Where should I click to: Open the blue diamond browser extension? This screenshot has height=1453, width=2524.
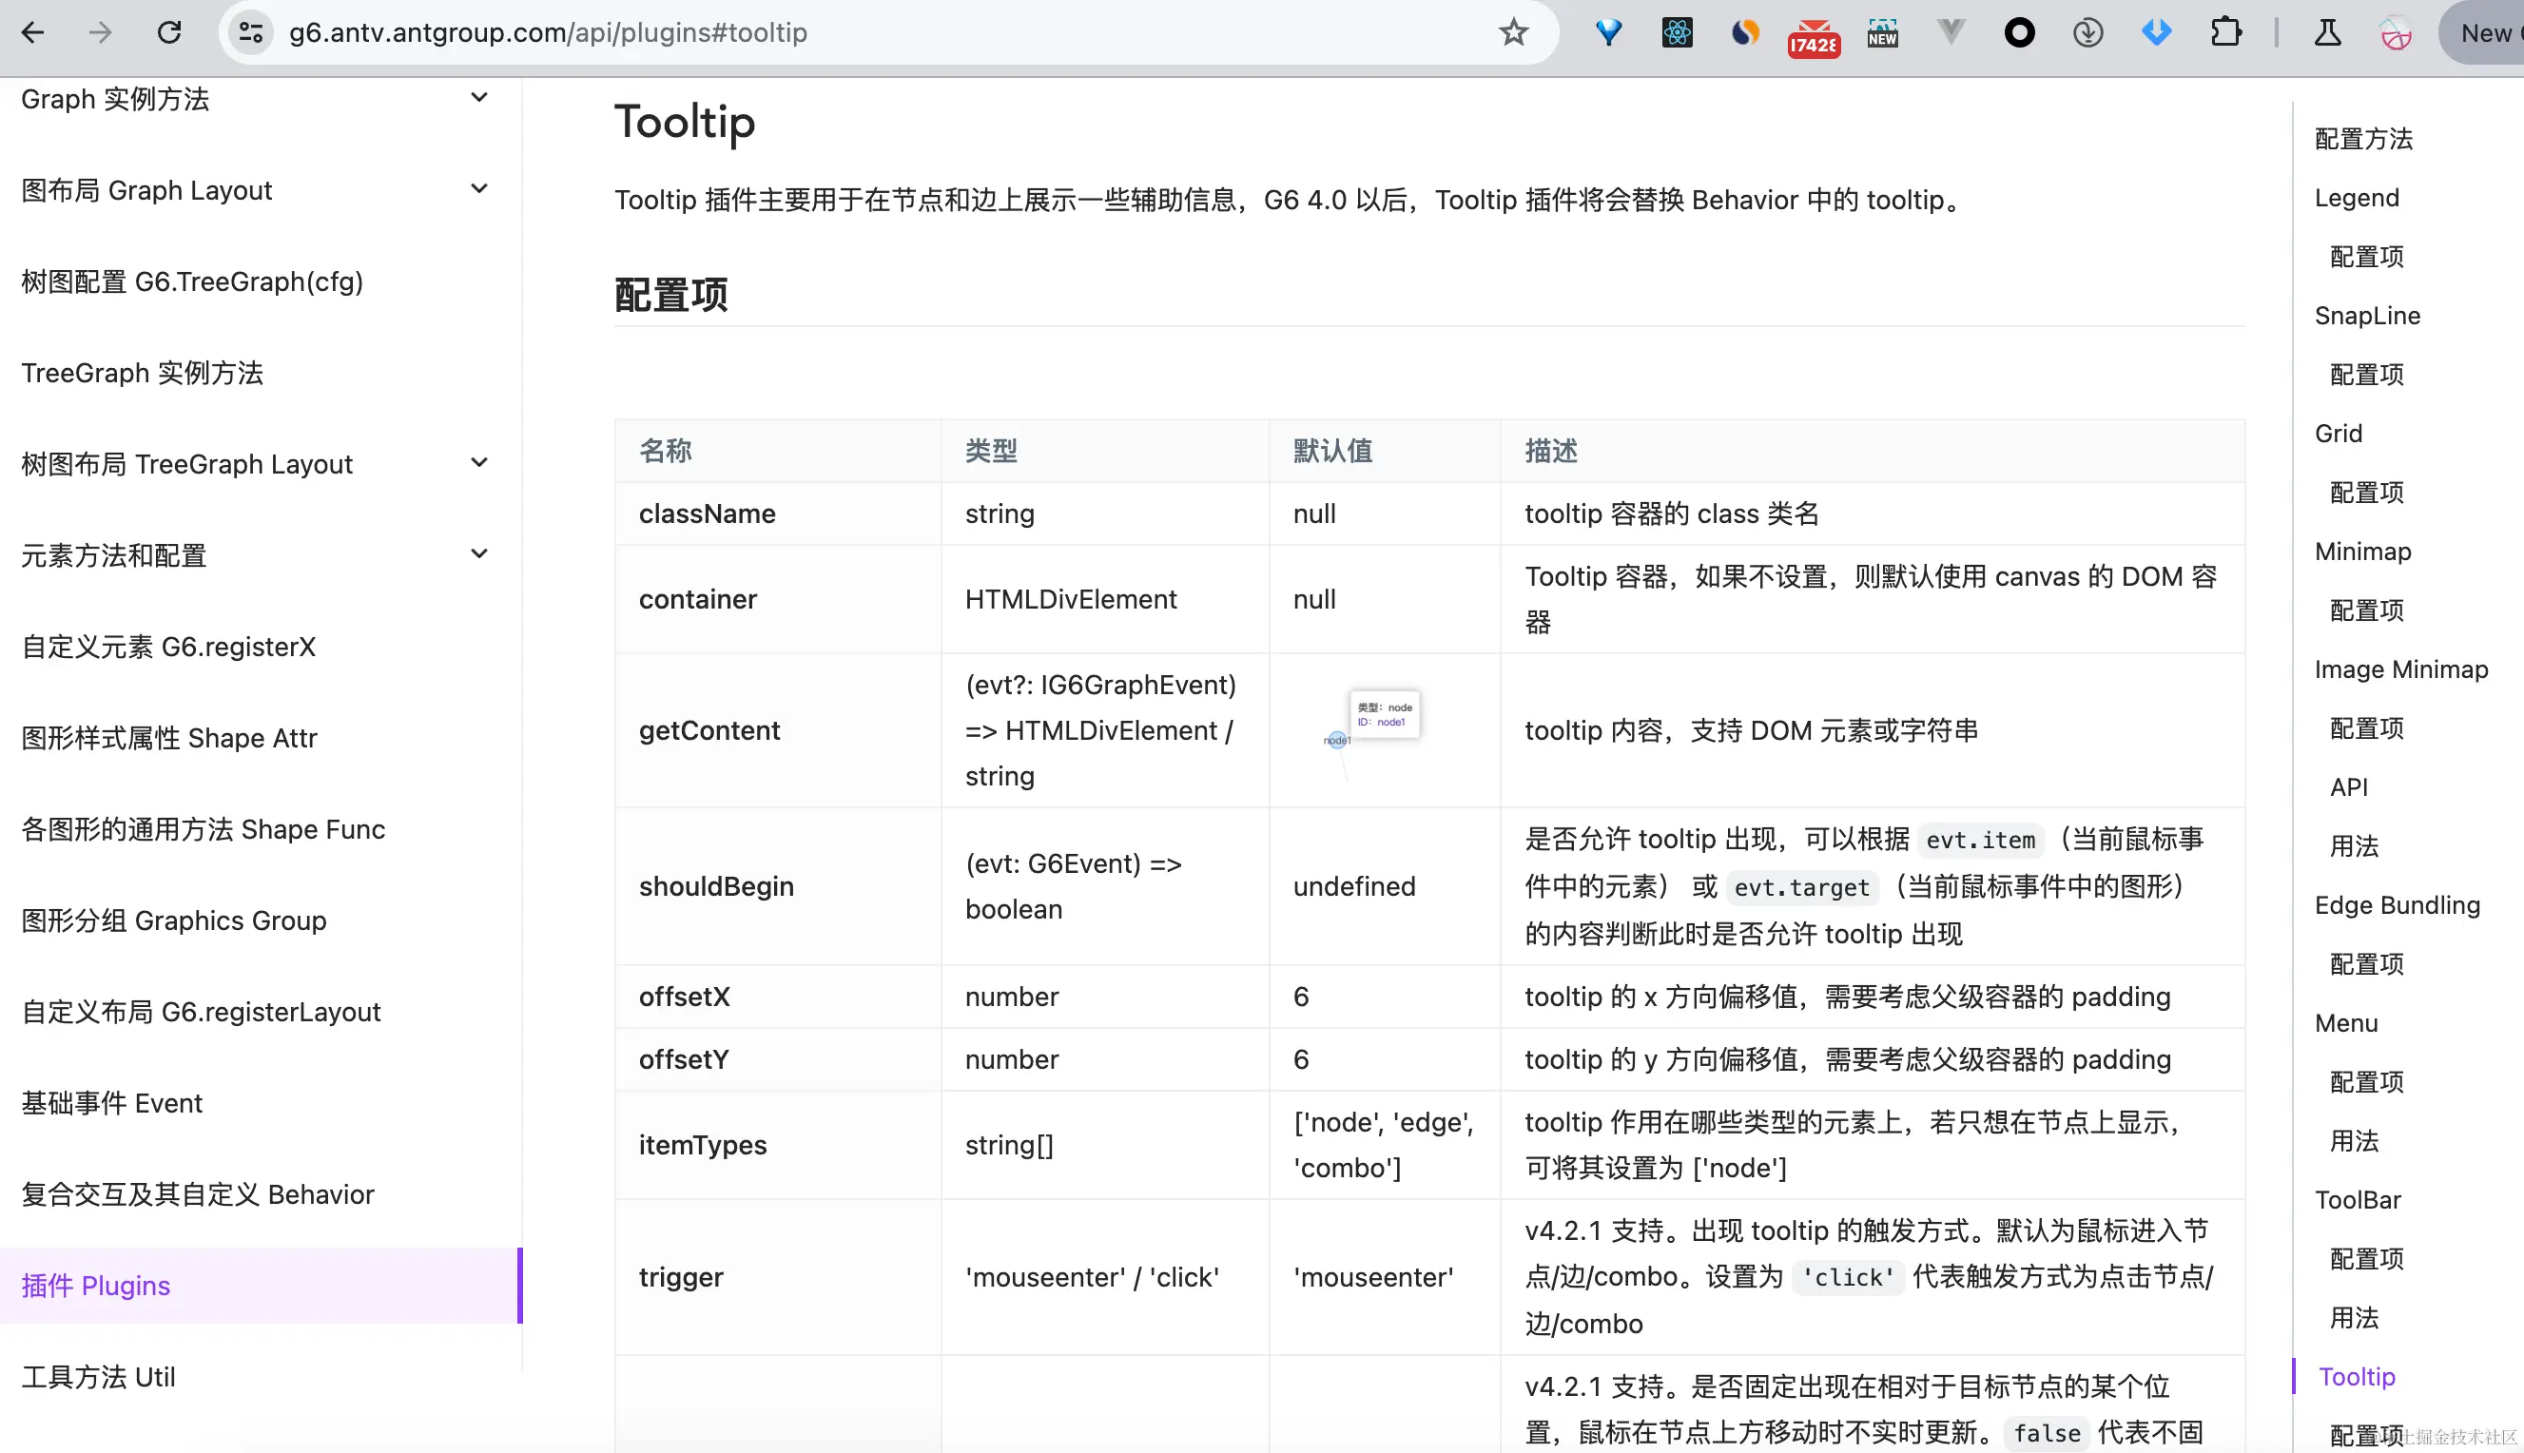[x=1608, y=33]
